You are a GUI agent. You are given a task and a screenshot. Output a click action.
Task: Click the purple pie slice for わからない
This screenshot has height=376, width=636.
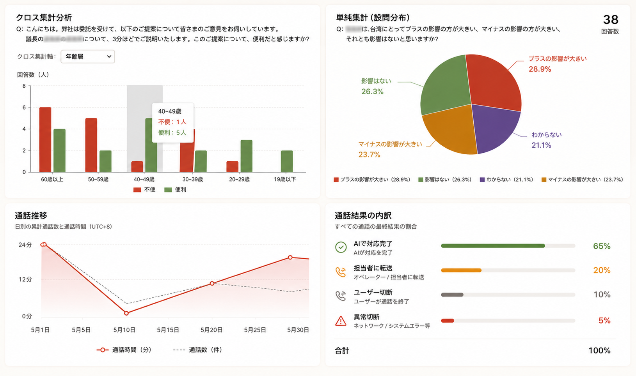click(496, 129)
